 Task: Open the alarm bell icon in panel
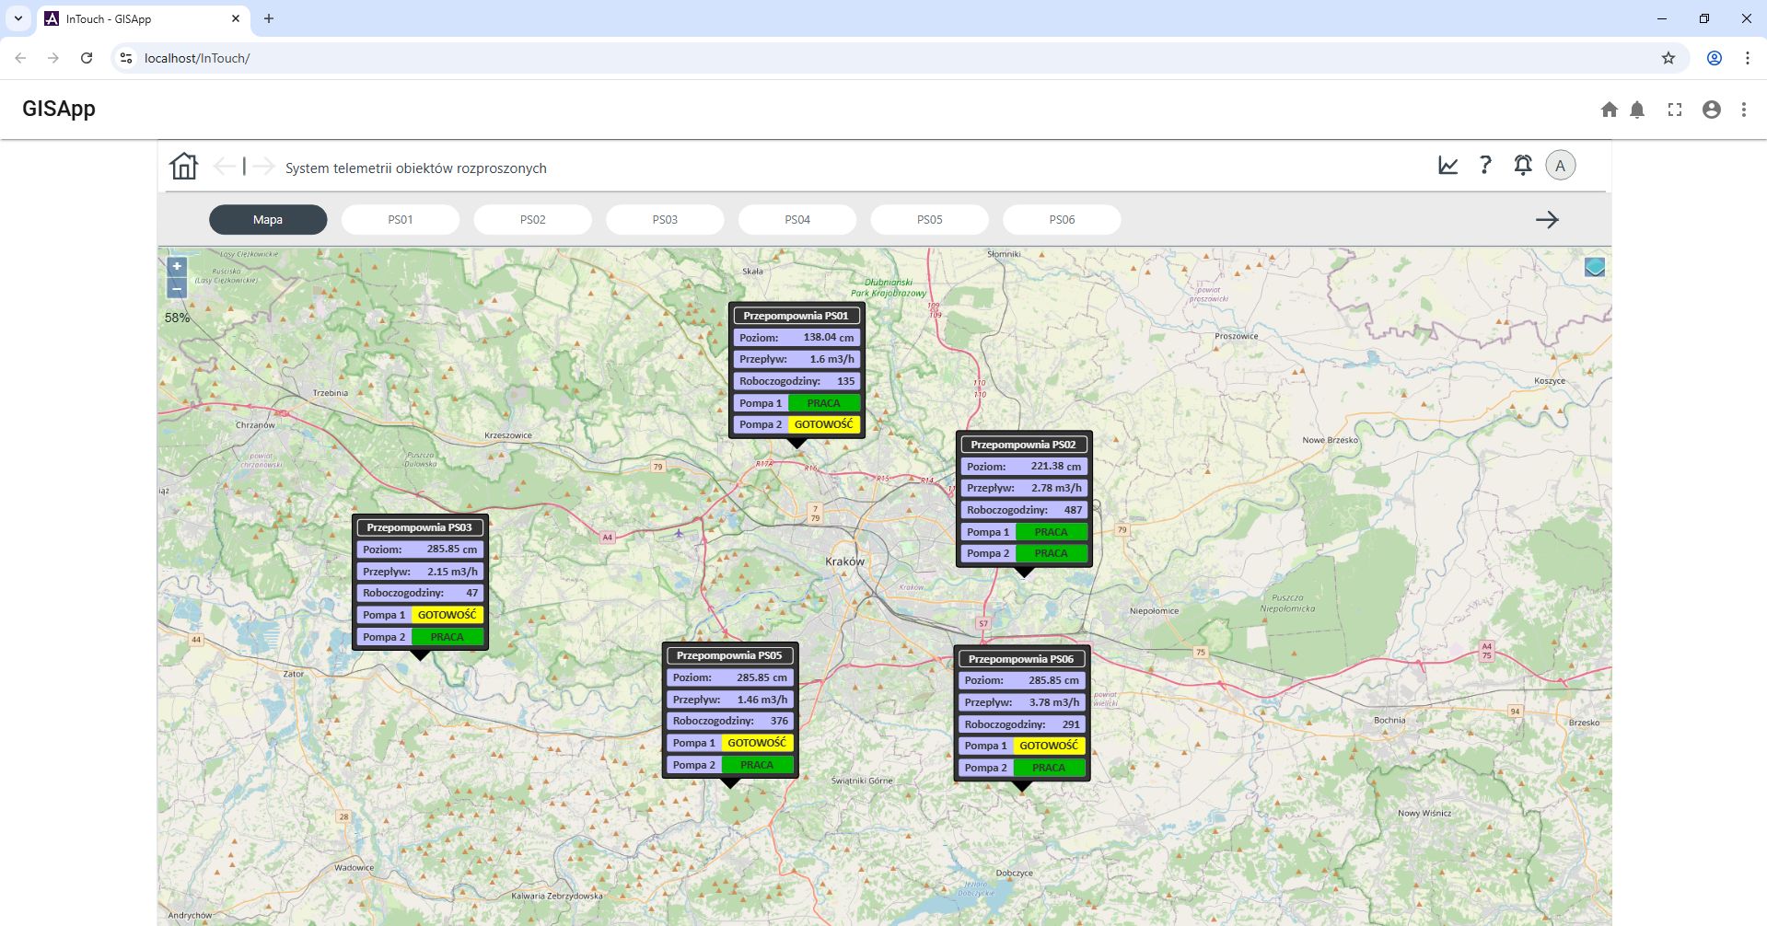[x=1522, y=166]
